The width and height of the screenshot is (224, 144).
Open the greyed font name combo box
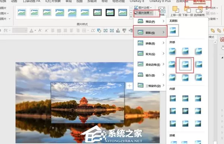click(20, 30)
